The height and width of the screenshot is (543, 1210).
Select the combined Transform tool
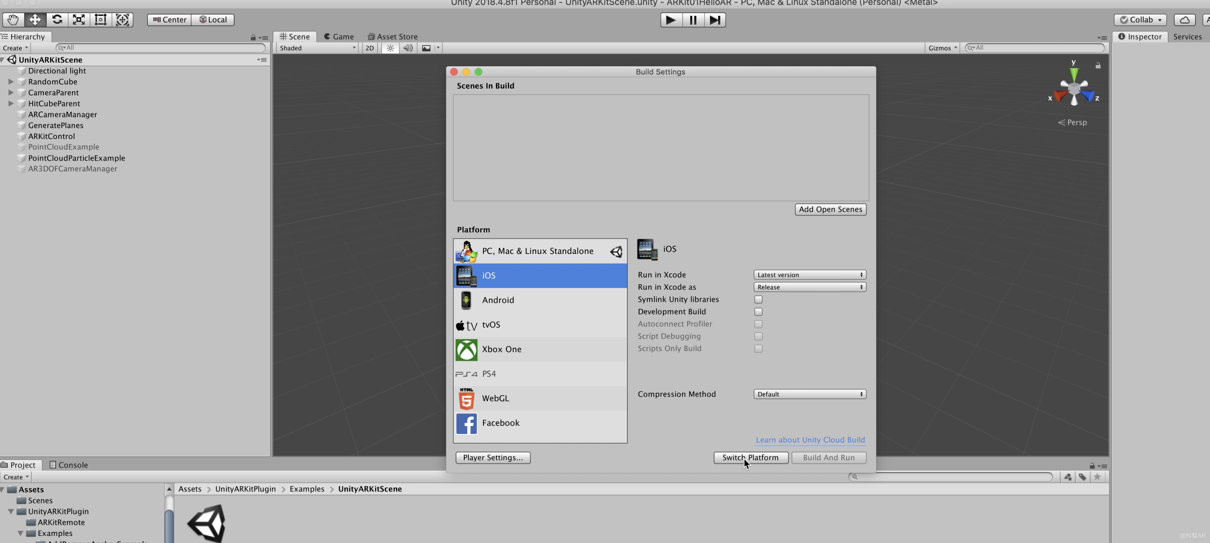(x=122, y=20)
